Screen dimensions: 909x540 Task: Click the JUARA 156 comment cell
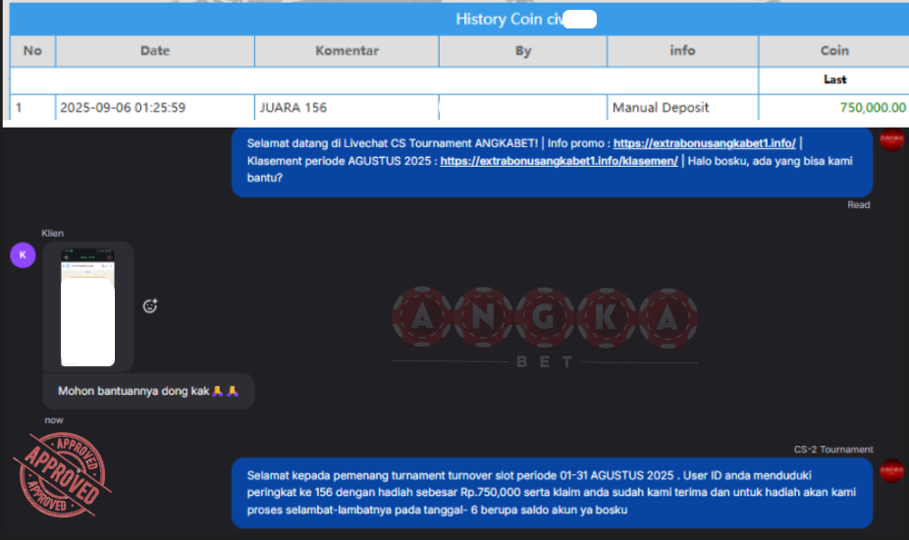(347, 107)
